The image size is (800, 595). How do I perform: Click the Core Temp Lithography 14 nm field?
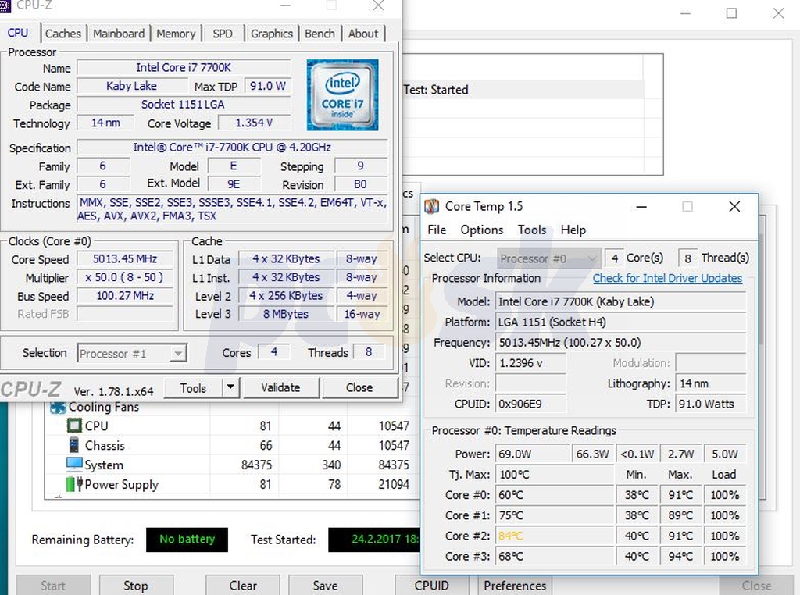click(711, 383)
